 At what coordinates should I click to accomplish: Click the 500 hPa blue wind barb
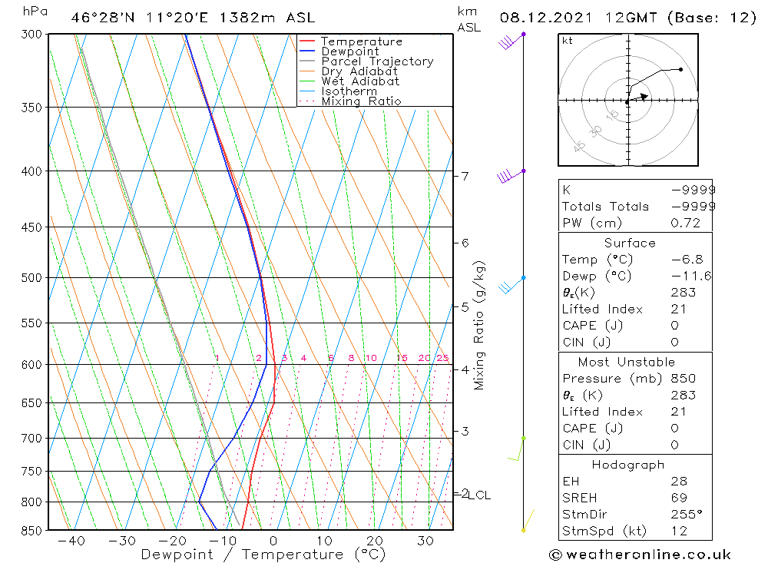pyautogui.click(x=511, y=285)
